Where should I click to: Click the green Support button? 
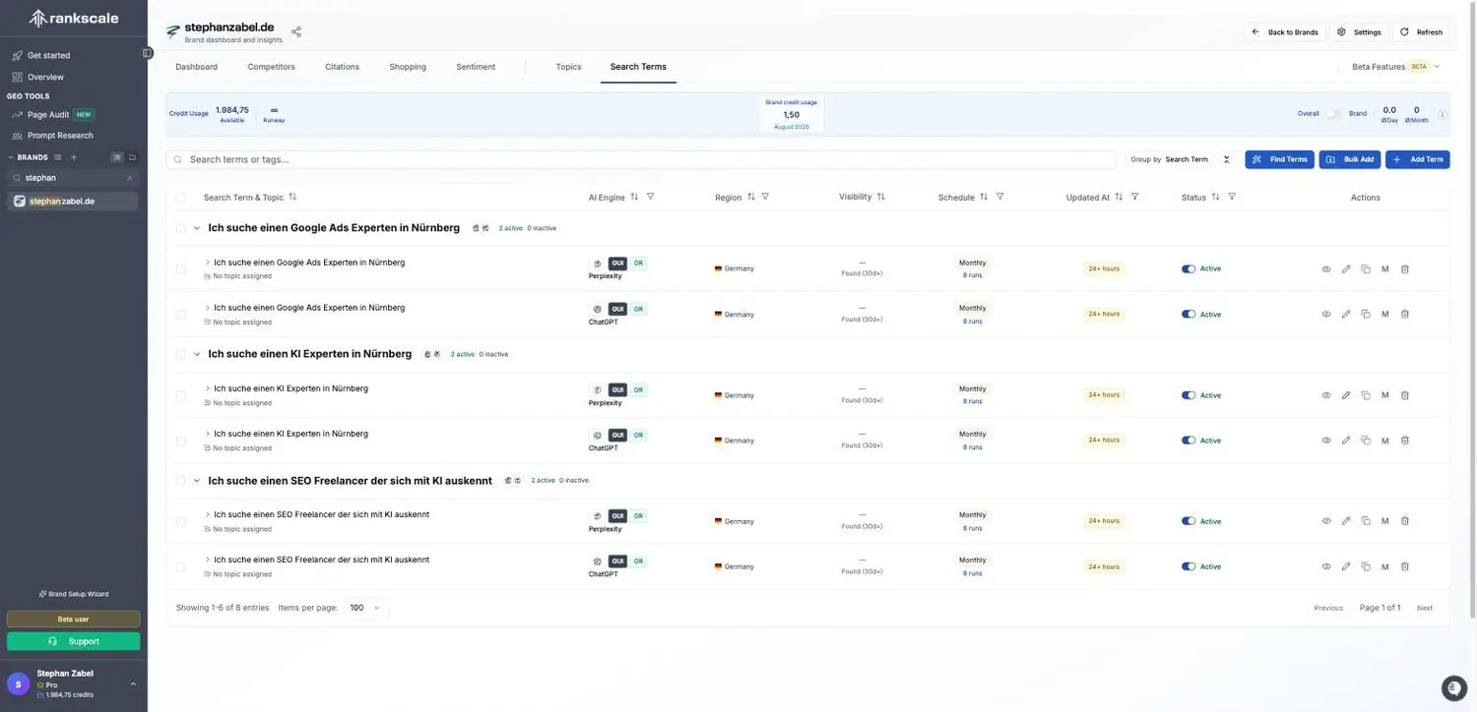coord(74,641)
